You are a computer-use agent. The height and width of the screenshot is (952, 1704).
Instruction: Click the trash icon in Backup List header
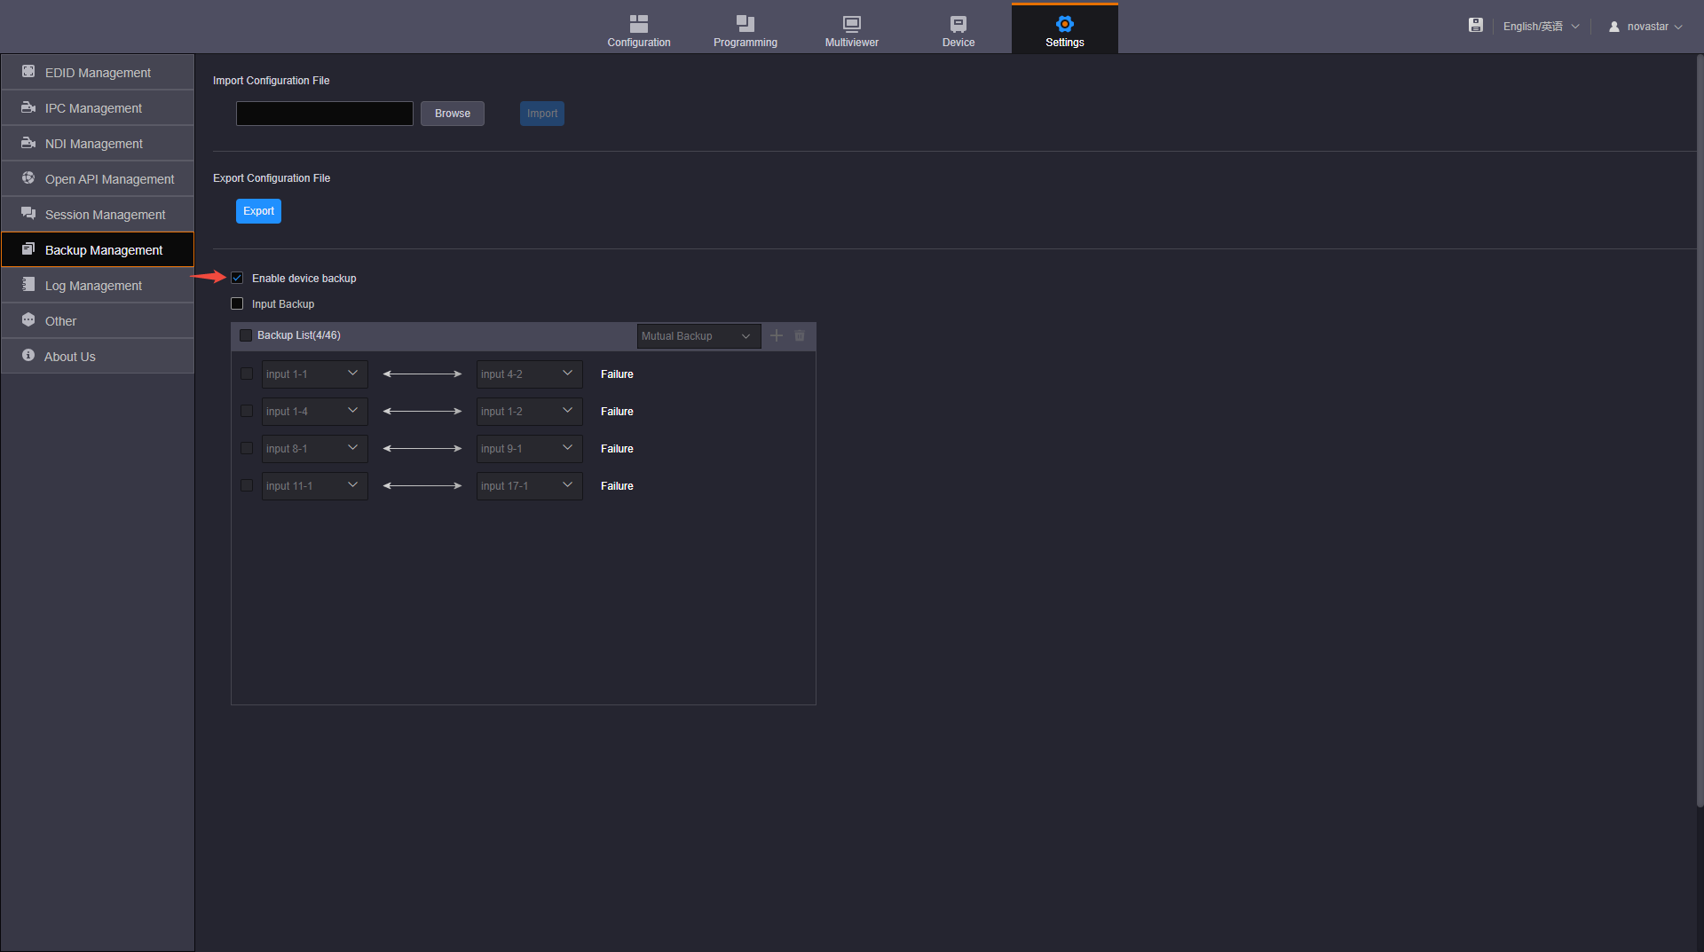[800, 335]
